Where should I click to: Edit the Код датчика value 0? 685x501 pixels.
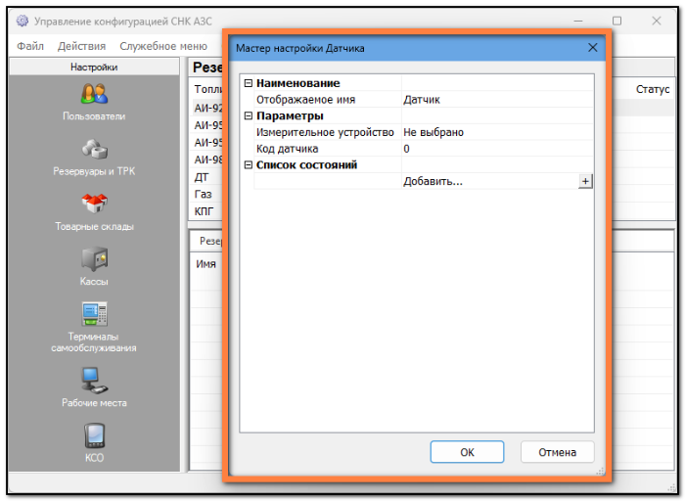click(x=497, y=149)
